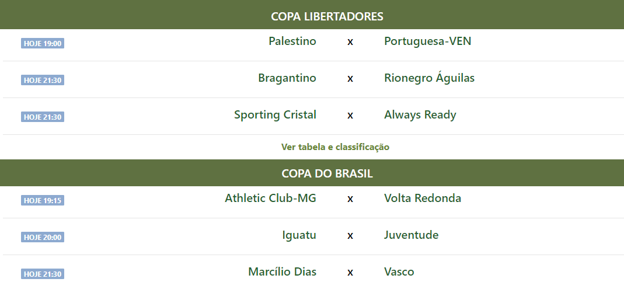Click the time badge for Marcílio Dias match
Screen dimensions: 624x289
pos(43,274)
